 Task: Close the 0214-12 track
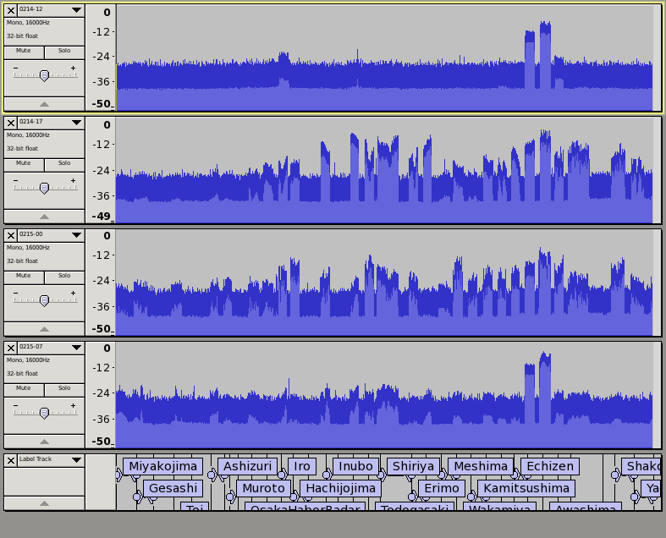(x=11, y=10)
